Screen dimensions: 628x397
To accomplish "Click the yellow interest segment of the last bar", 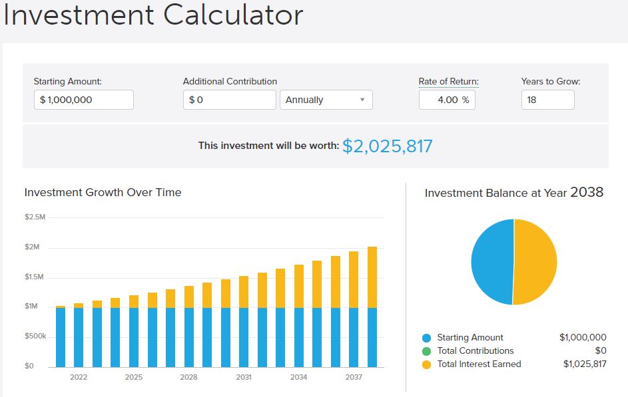I will [x=372, y=276].
